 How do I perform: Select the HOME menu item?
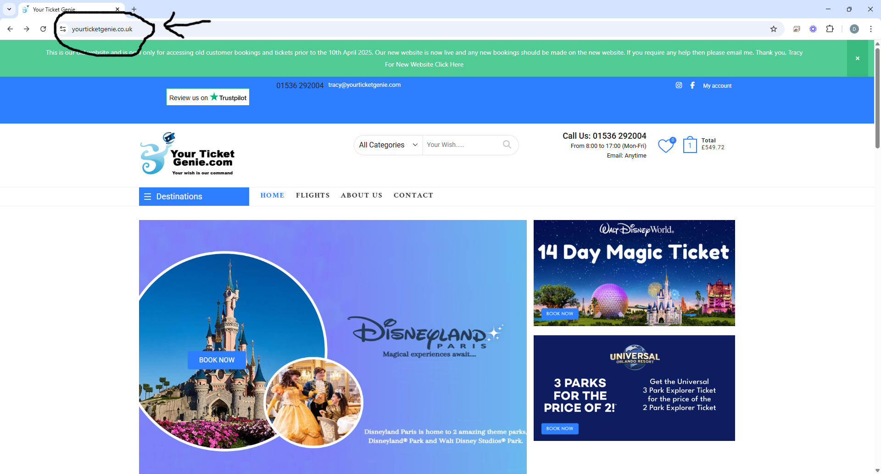272,195
